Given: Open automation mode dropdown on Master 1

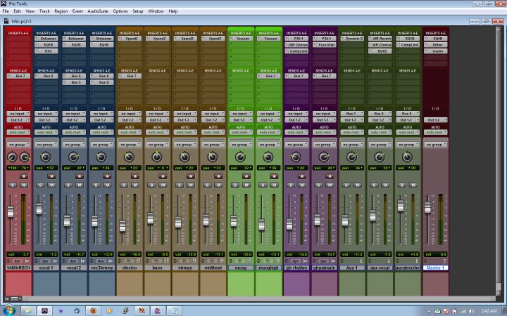Looking at the screenshot, I should click(435, 132).
